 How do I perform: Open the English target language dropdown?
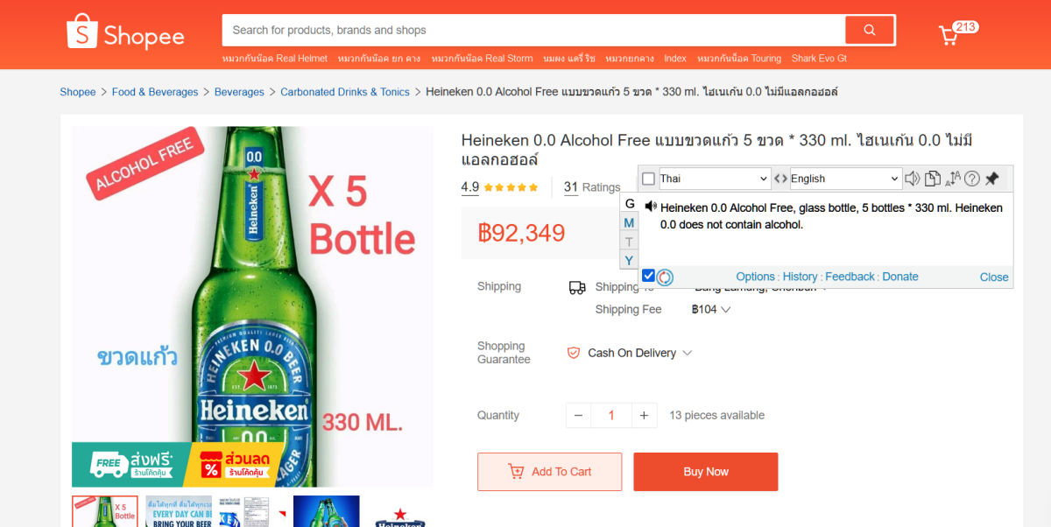pos(843,179)
